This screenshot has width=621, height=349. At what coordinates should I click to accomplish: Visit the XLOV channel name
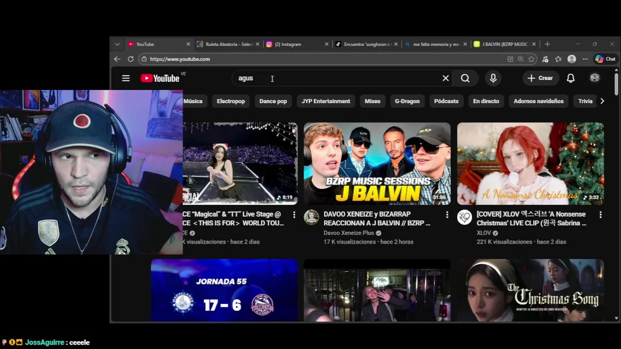coord(483,233)
